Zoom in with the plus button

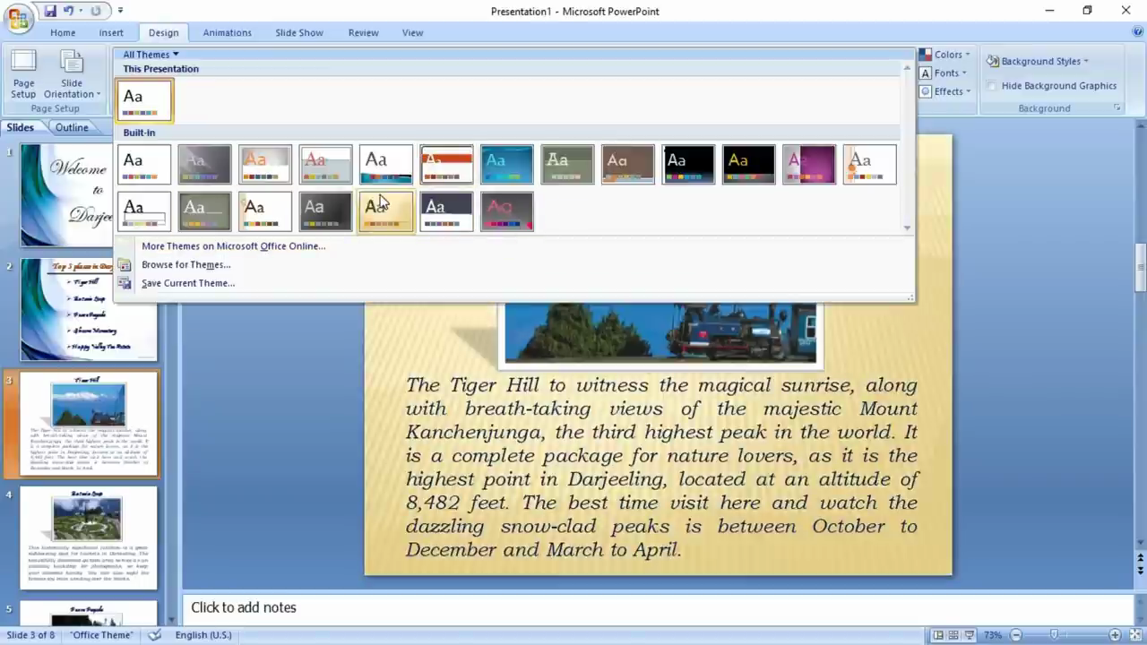click(x=1115, y=635)
